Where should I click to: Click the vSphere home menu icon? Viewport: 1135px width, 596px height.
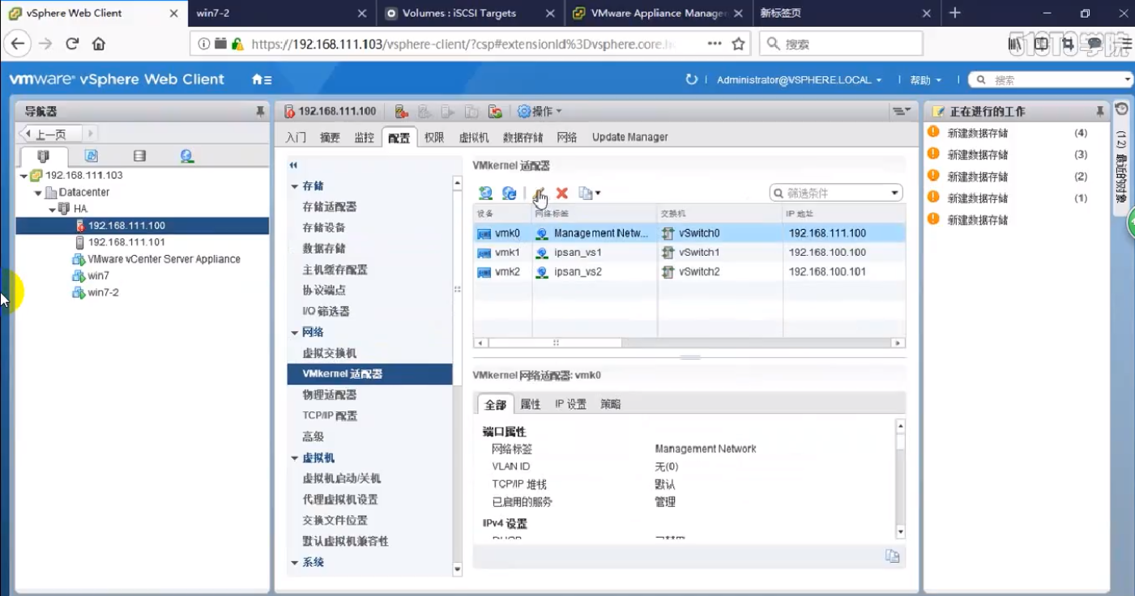click(x=261, y=79)
